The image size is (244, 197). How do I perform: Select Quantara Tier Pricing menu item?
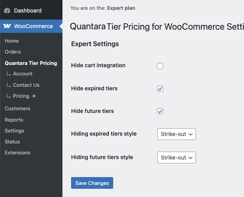(x=31, y=63)
